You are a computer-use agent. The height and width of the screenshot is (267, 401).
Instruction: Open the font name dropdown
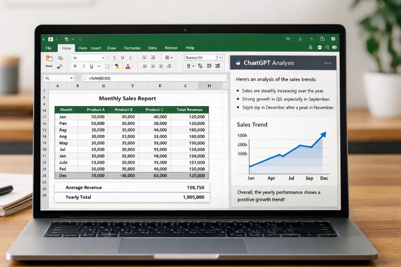(102, 57)
